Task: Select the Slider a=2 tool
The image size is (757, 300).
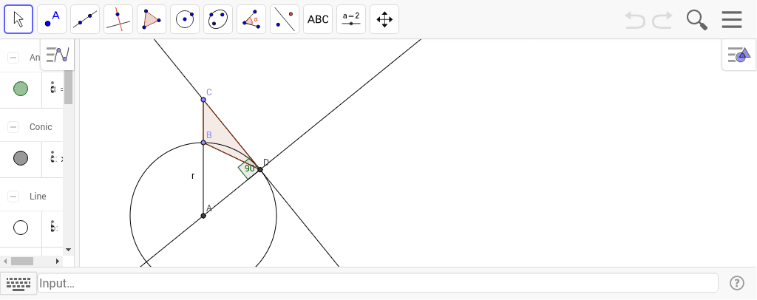Action: [x=351, y=19]
